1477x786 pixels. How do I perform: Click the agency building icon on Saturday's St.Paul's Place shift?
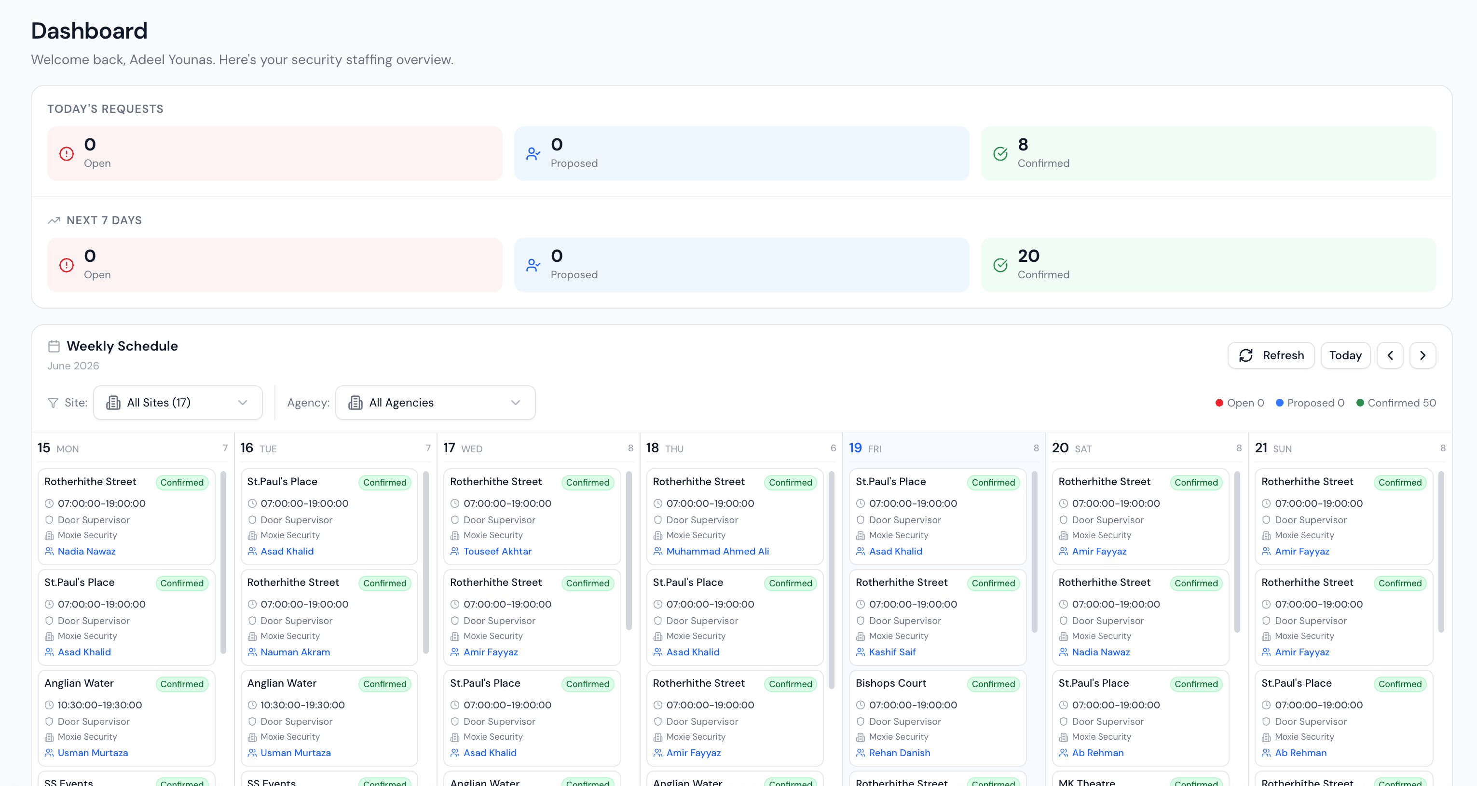1064,737
